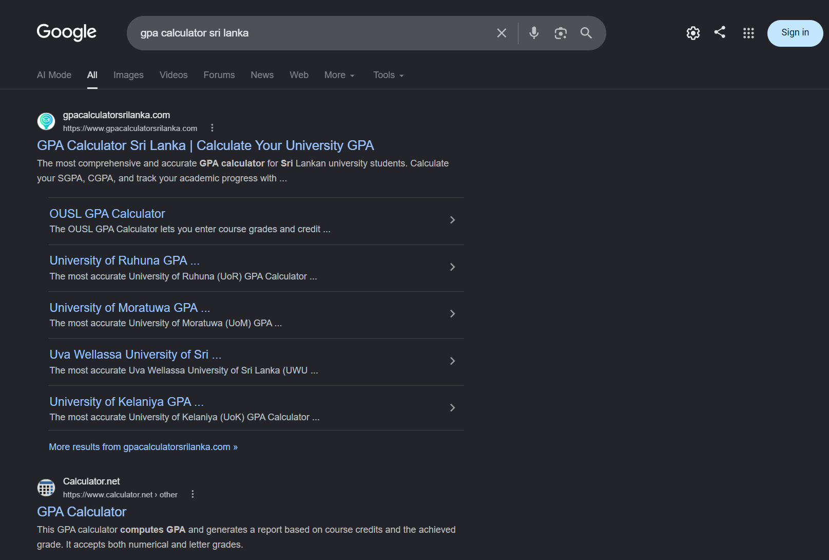
Task: Switch to News tab
Action: click(262, 75)
